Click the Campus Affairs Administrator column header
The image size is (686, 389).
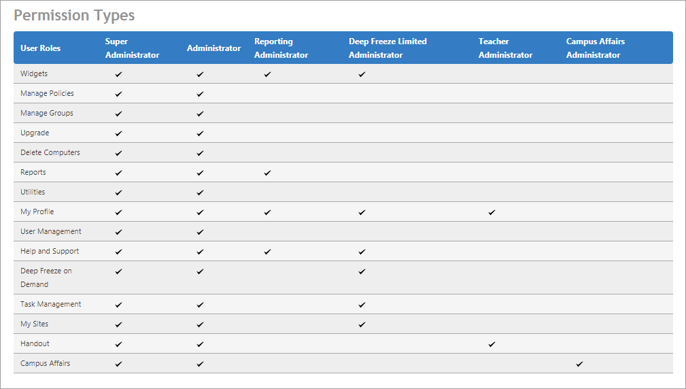595,48
